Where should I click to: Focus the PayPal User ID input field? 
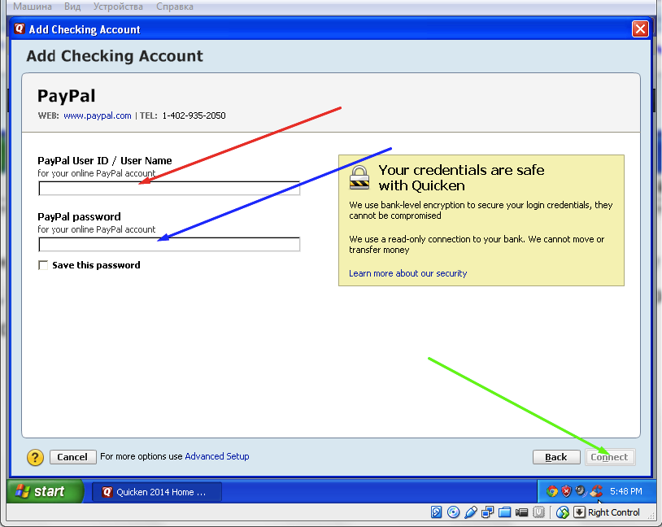tap(169, 189)
